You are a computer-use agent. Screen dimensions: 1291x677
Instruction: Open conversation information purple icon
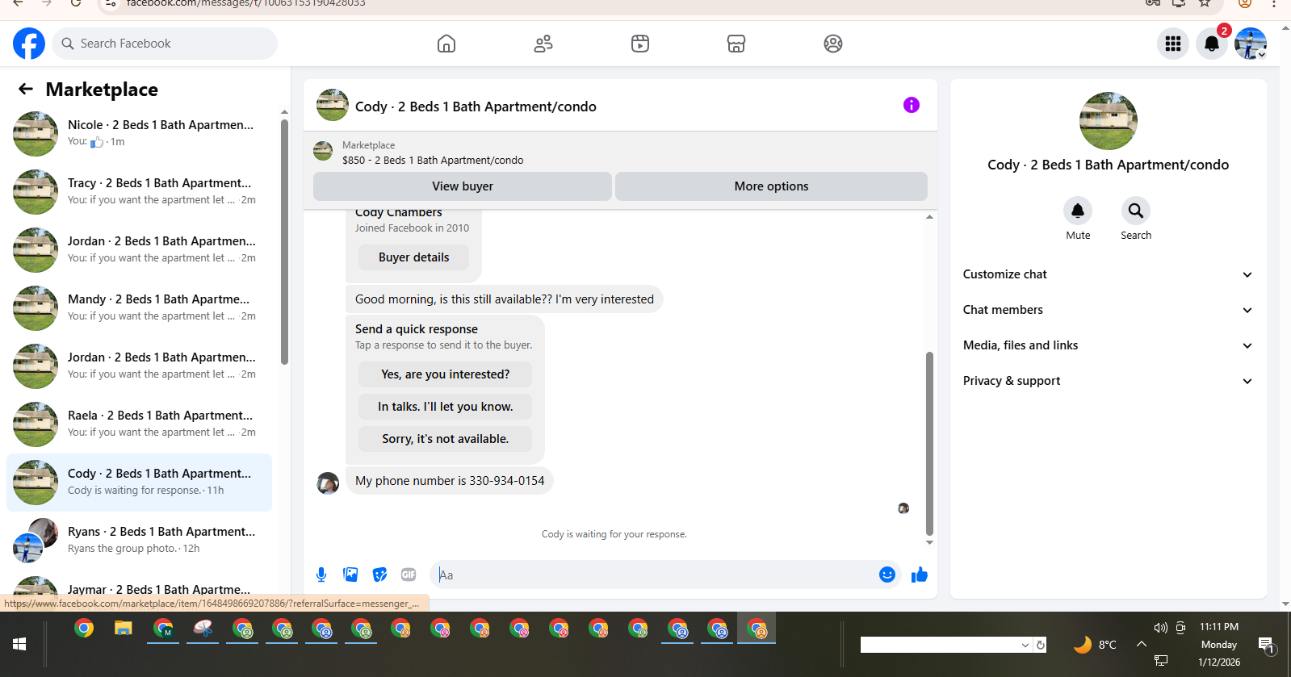pos(912,105)
